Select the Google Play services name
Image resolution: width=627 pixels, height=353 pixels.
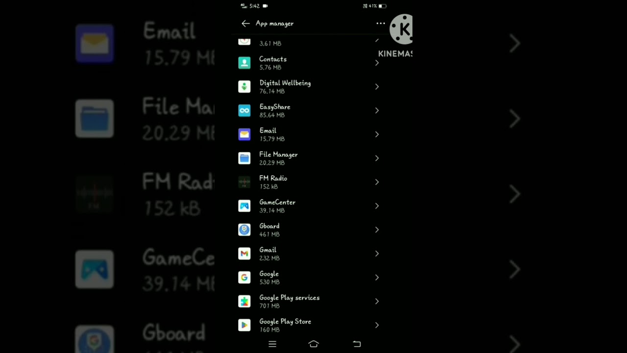(289, 298)
